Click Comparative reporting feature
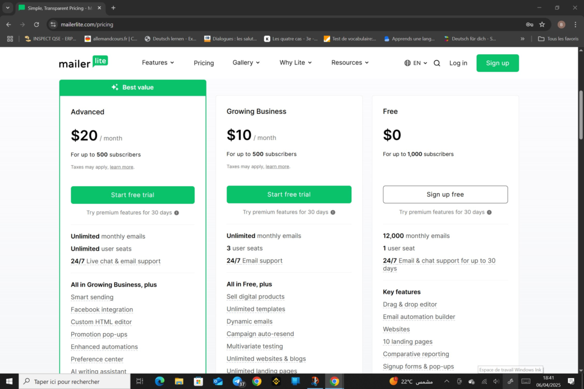584x389 pixels. coord(416,354)
